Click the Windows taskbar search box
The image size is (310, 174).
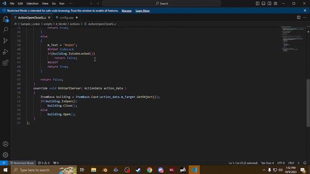[x=44, y=170]
